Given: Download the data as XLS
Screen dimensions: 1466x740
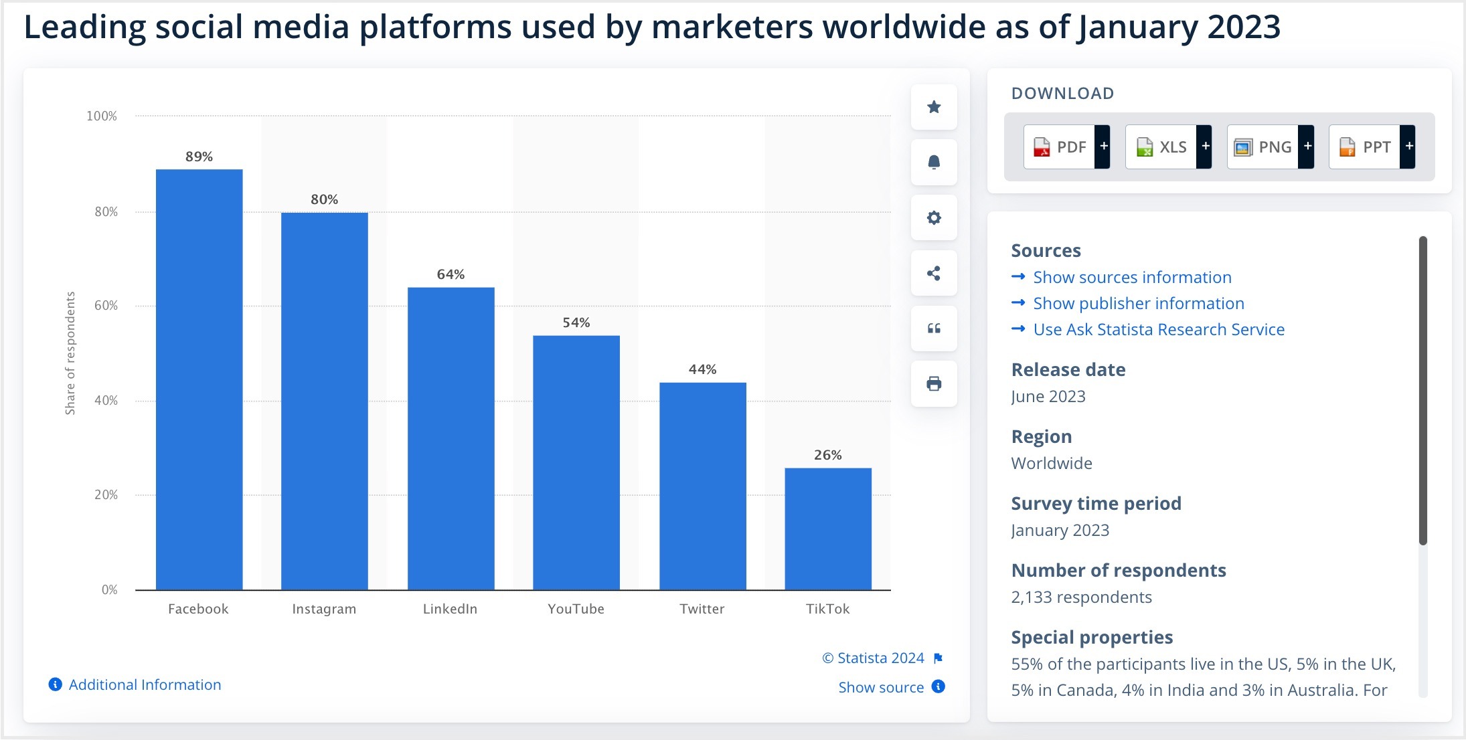Looking at the screenshot, I should pos(1161,147).
